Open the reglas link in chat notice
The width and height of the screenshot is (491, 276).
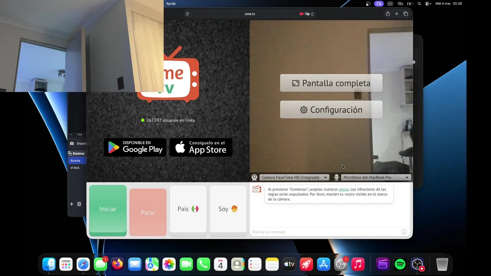pos(344,189)
